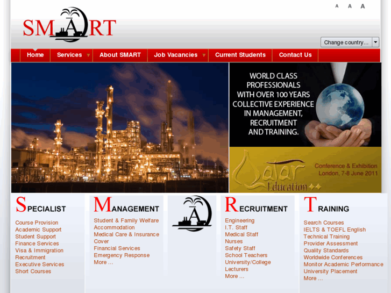The image size is (391, 293).
Task: Expand the Services menu arrow
Action: [x=88, y=55]
